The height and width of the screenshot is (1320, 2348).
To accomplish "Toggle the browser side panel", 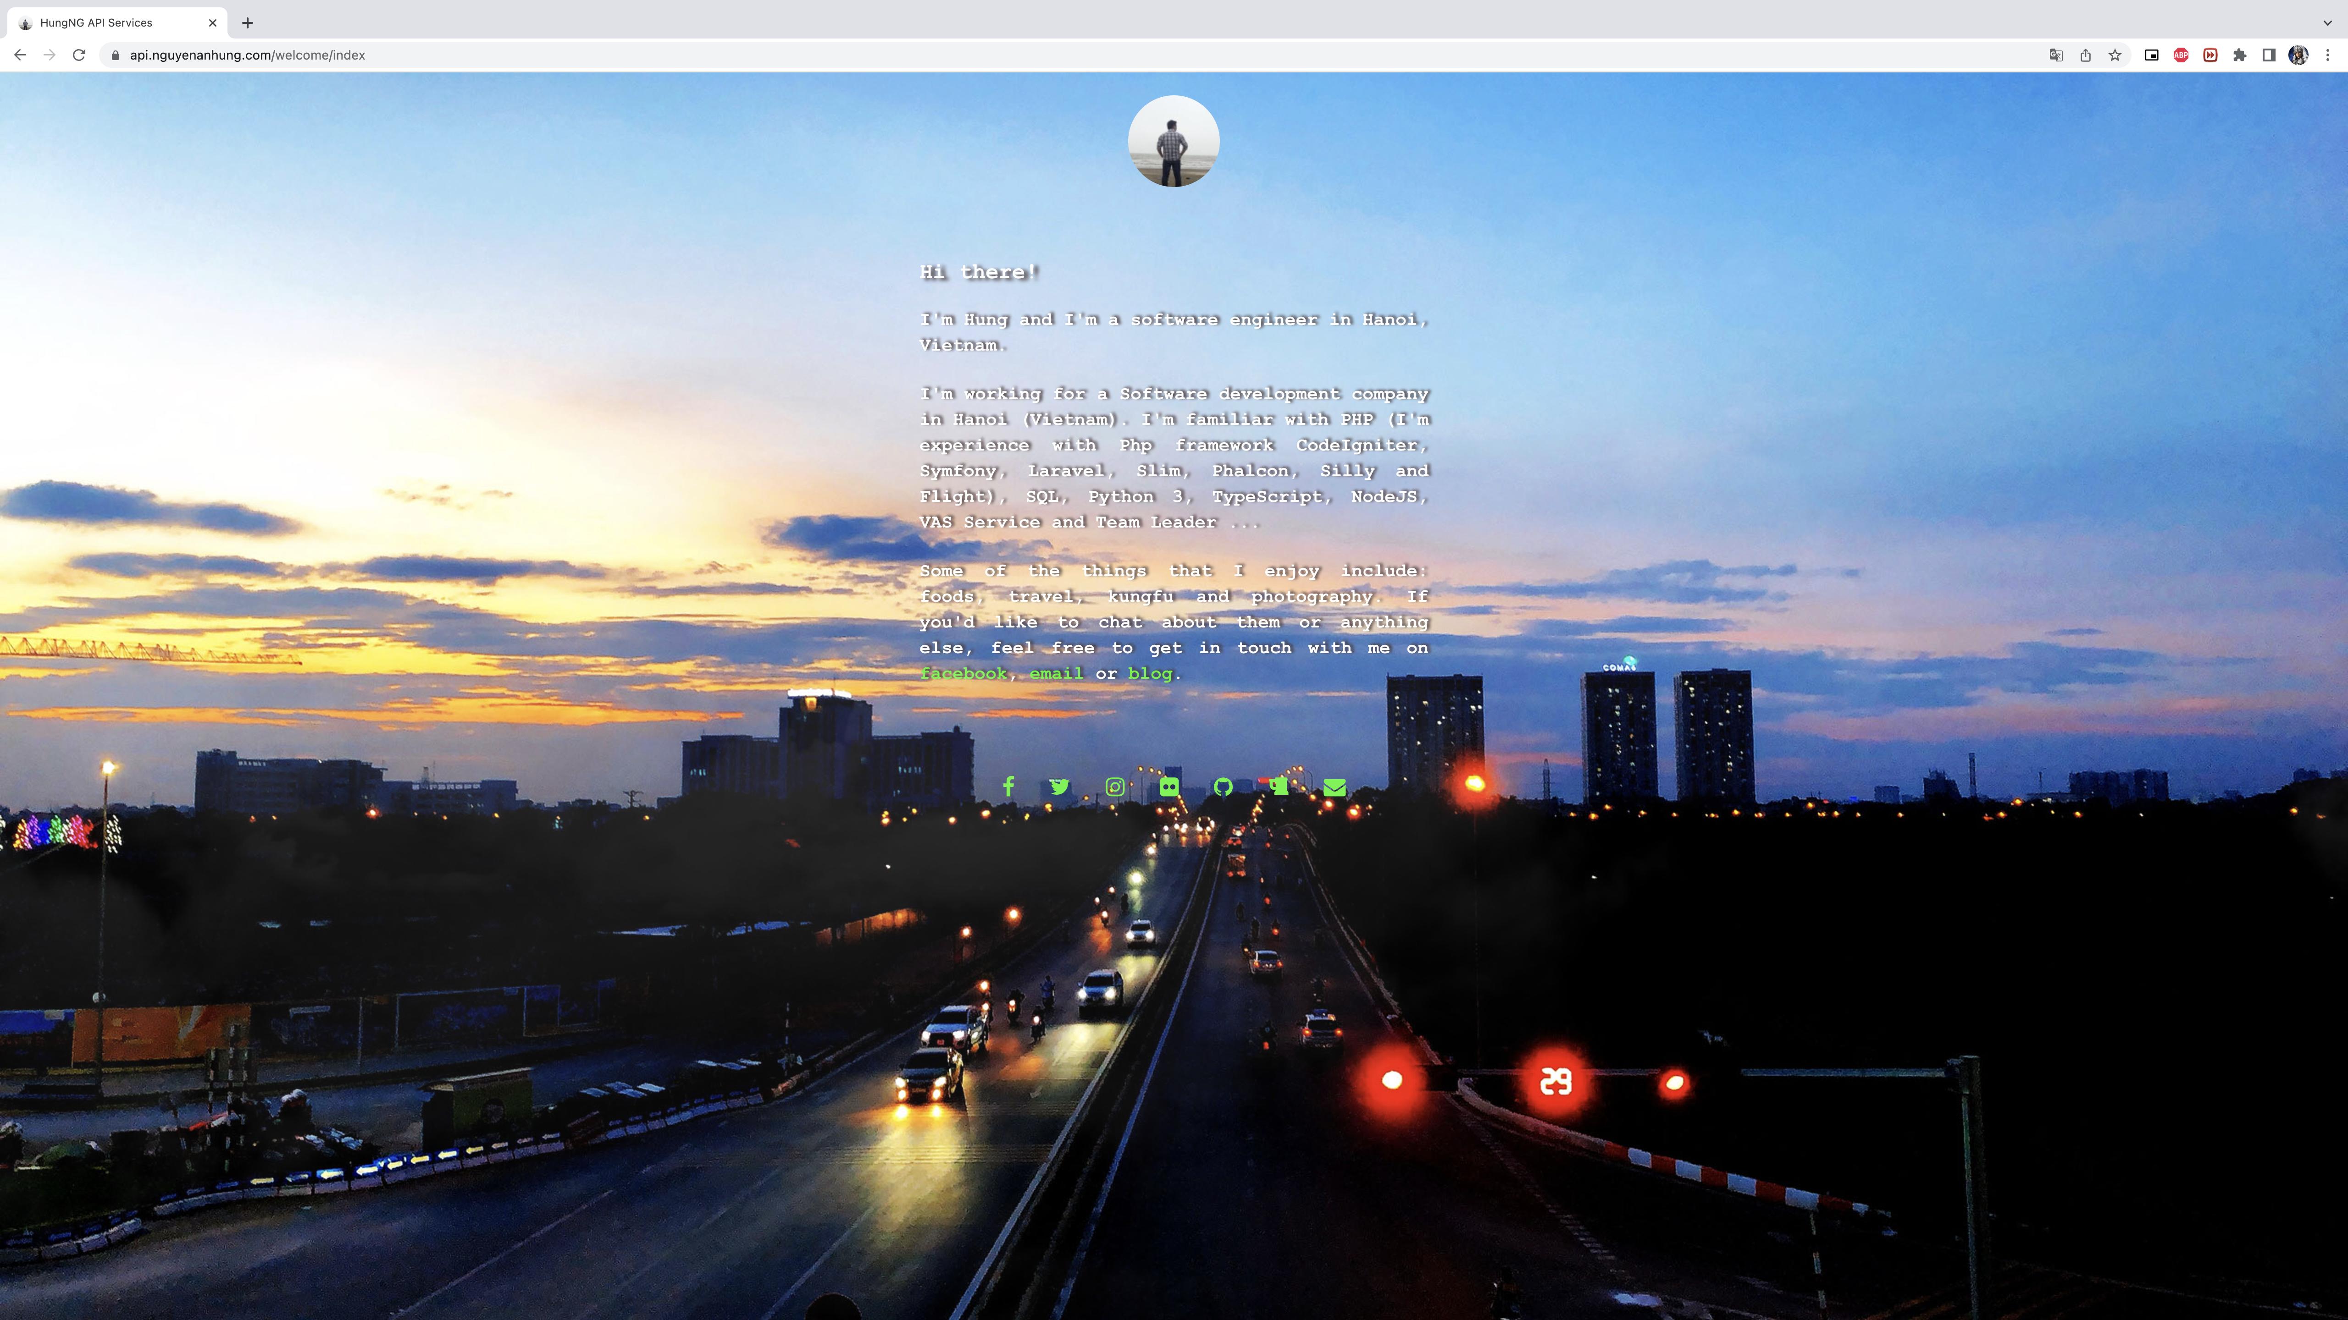I will [2269, 55].
